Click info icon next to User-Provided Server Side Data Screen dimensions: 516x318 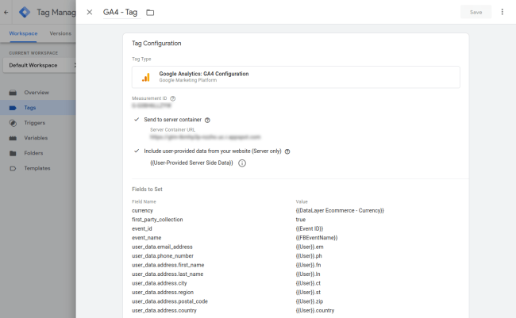point(242,163)
